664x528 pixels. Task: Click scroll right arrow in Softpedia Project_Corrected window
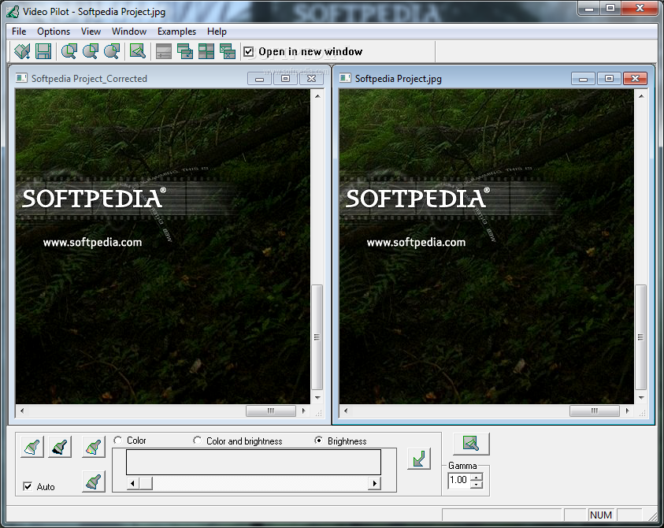(x=303, y=411)
